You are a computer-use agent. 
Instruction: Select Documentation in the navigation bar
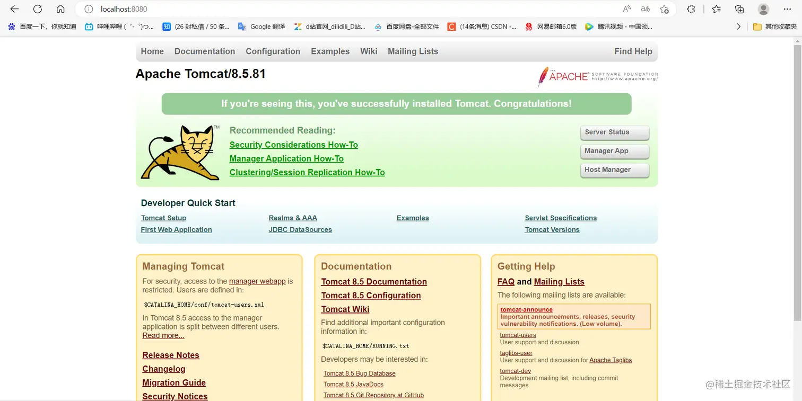pyautogui.click(x=205, y=51)
